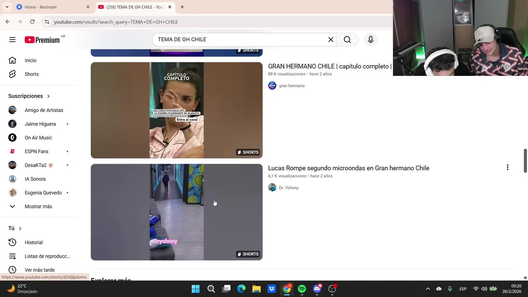Play the CAPÍTULO COMPLETO short thumbnail
This screenshot has height=297, width=528.
tap(177, 110)
